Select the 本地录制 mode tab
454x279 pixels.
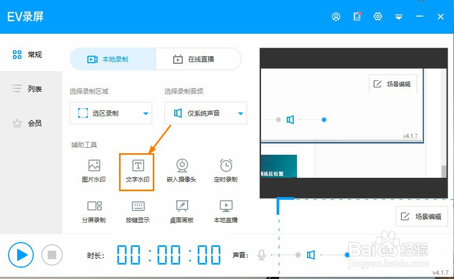coord(113,59)
